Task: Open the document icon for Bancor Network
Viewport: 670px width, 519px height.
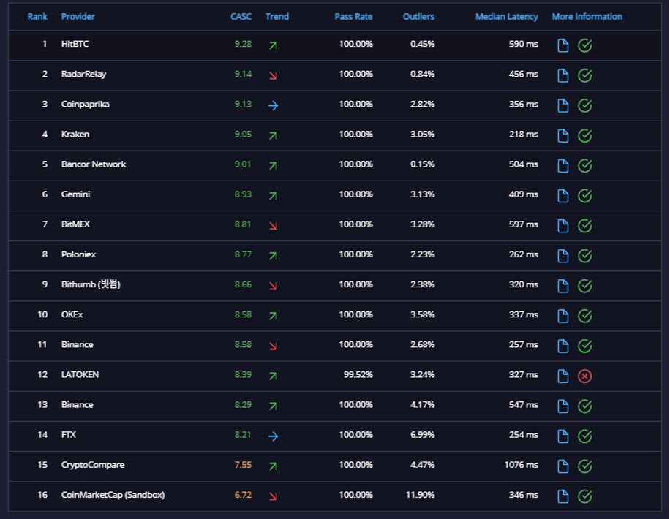Action: pyautogui.click(x=562, y=166)
